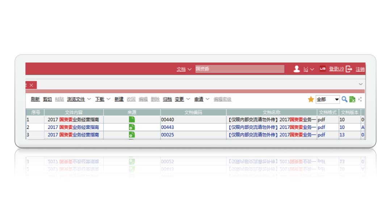Click green source file icon in row 2
The height and width of the screenshot is (224, 391).
point(132,127)
